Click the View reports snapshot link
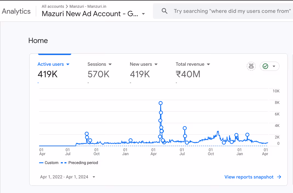The height and width of the screenshot is (193, 293). tap(249, 177)
